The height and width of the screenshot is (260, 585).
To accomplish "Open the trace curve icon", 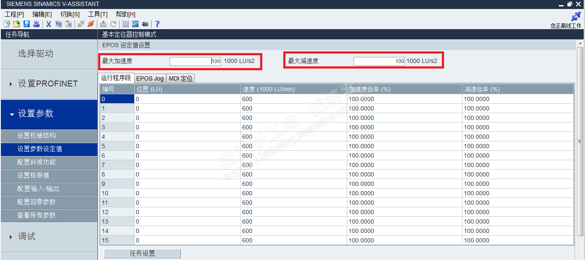I will 135,24.
